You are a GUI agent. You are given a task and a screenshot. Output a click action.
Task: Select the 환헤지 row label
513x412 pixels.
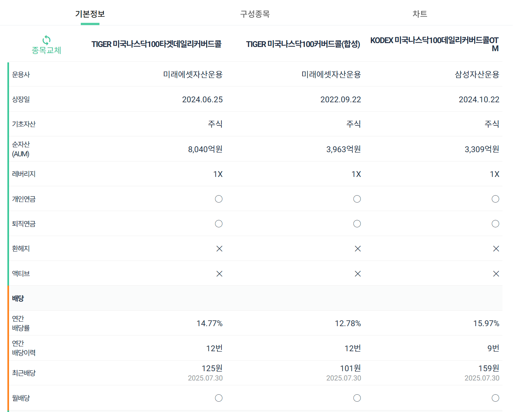(21, 249)
